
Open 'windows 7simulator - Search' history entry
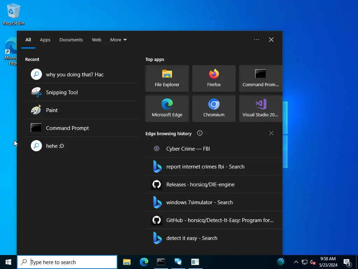(214, 202)
